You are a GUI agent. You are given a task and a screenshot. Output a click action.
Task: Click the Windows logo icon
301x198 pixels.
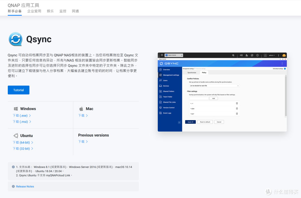16,109
